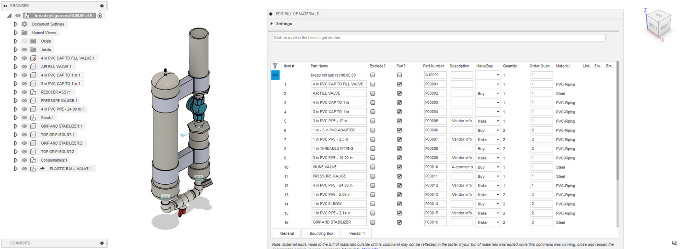Open Make/Buy dropdown for AIR FILL VALVE
This screenshot has height=249, width=681.
(x=488, y=93)
